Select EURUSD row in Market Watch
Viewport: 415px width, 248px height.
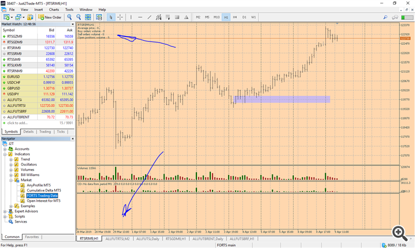pyautogui.click(x=38, y=77)
